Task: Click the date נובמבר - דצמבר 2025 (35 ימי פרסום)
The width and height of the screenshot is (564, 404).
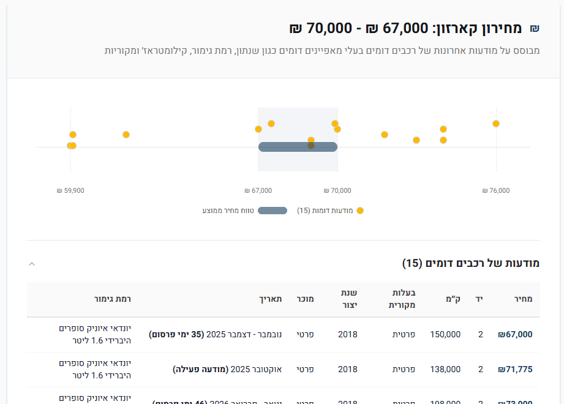Action: pyautogui.click(x=215, y=334)
